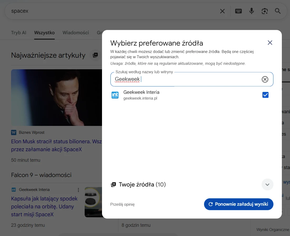290x236 pixels.
Task: Select the Geekweek Interia source name text
Action: 141,92
